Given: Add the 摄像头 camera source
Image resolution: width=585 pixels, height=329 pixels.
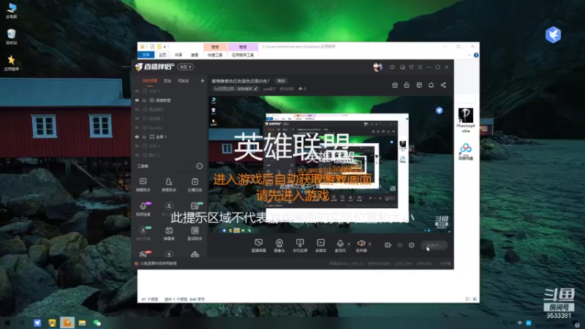Looking at the screenshot, I should pos(279,246).
